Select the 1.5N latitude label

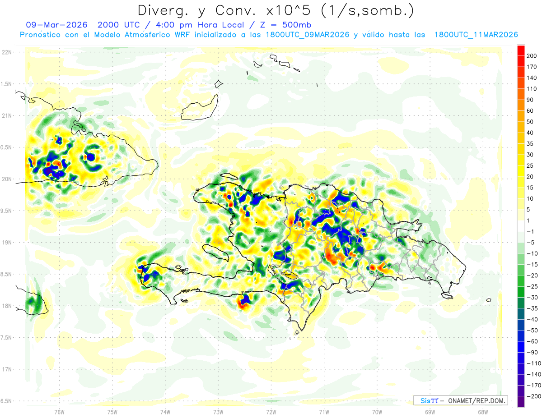(7, 84)
